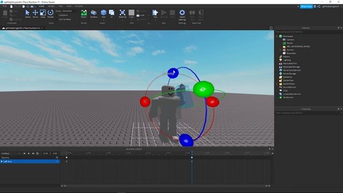Select the Dummy keyframe at playhead

click(x=192, y=158)
